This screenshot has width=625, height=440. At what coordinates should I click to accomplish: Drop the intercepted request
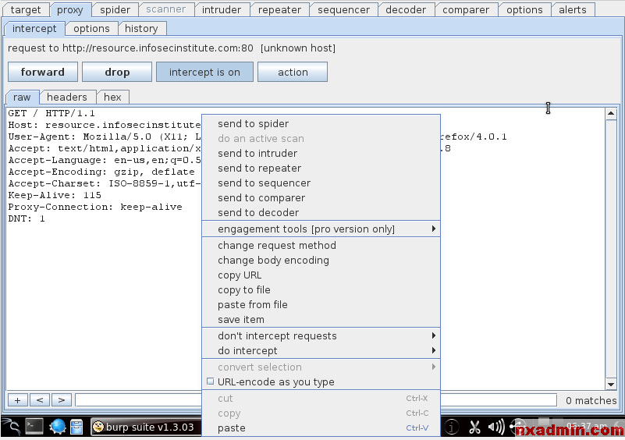coord(117,72)
